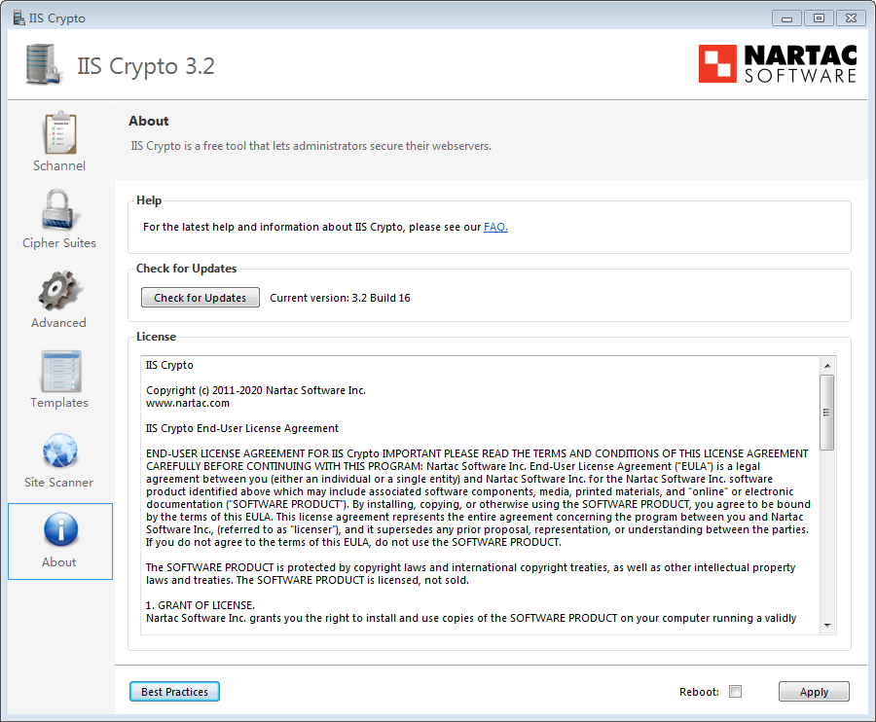Close the IIS Crypto window

click(850, 18)
